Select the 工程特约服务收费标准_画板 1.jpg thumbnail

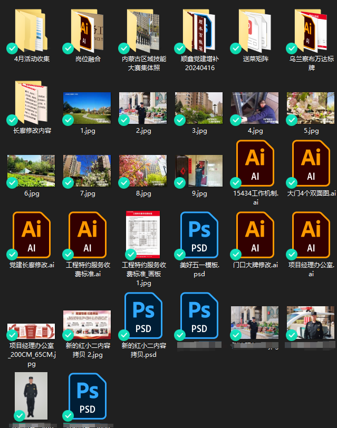[143, 235]
